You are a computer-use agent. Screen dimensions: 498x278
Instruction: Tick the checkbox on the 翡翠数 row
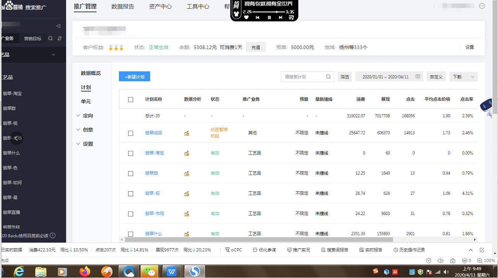[x=130, y=173]
